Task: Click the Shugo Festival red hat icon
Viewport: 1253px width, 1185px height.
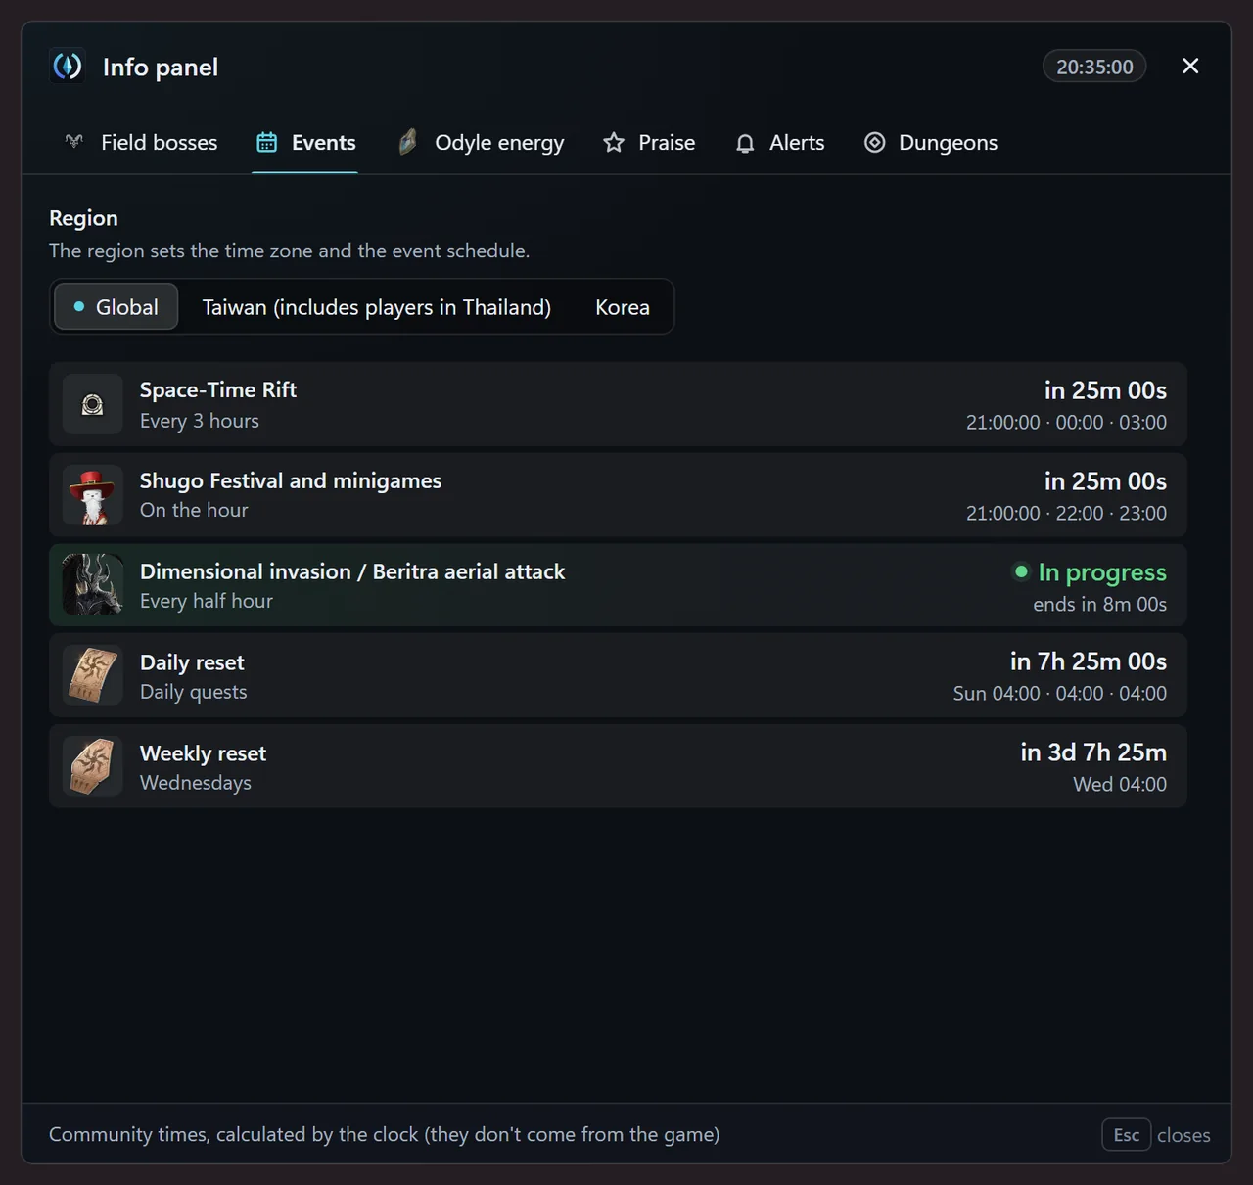Action: [93, 495]
